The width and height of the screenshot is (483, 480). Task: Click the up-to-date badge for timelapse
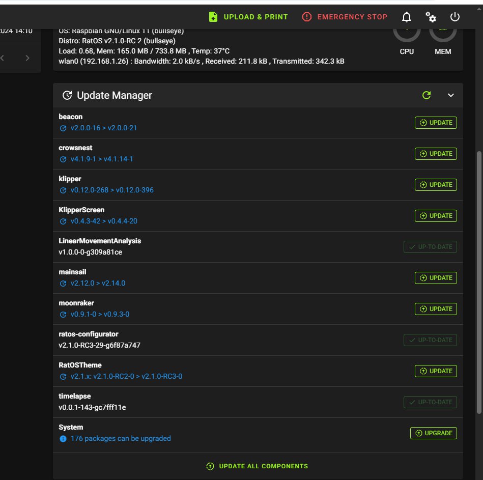point(430,402)
